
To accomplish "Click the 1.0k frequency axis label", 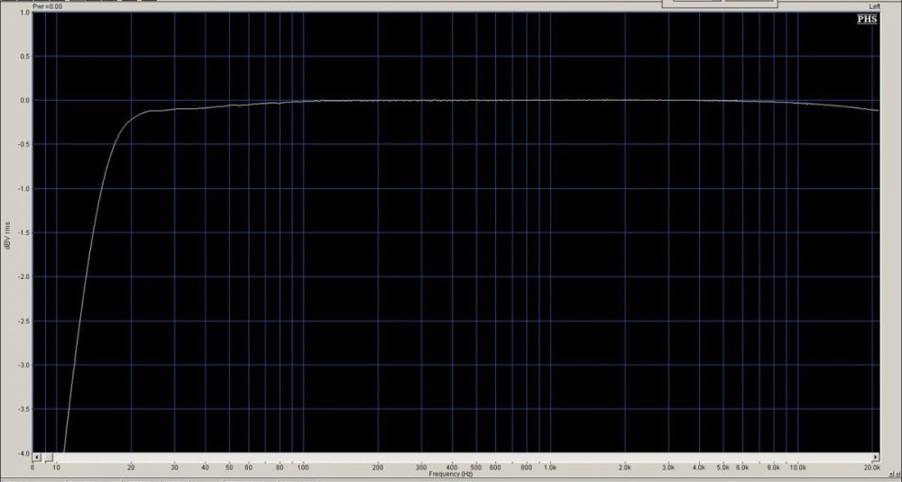I will pos(550,468).
